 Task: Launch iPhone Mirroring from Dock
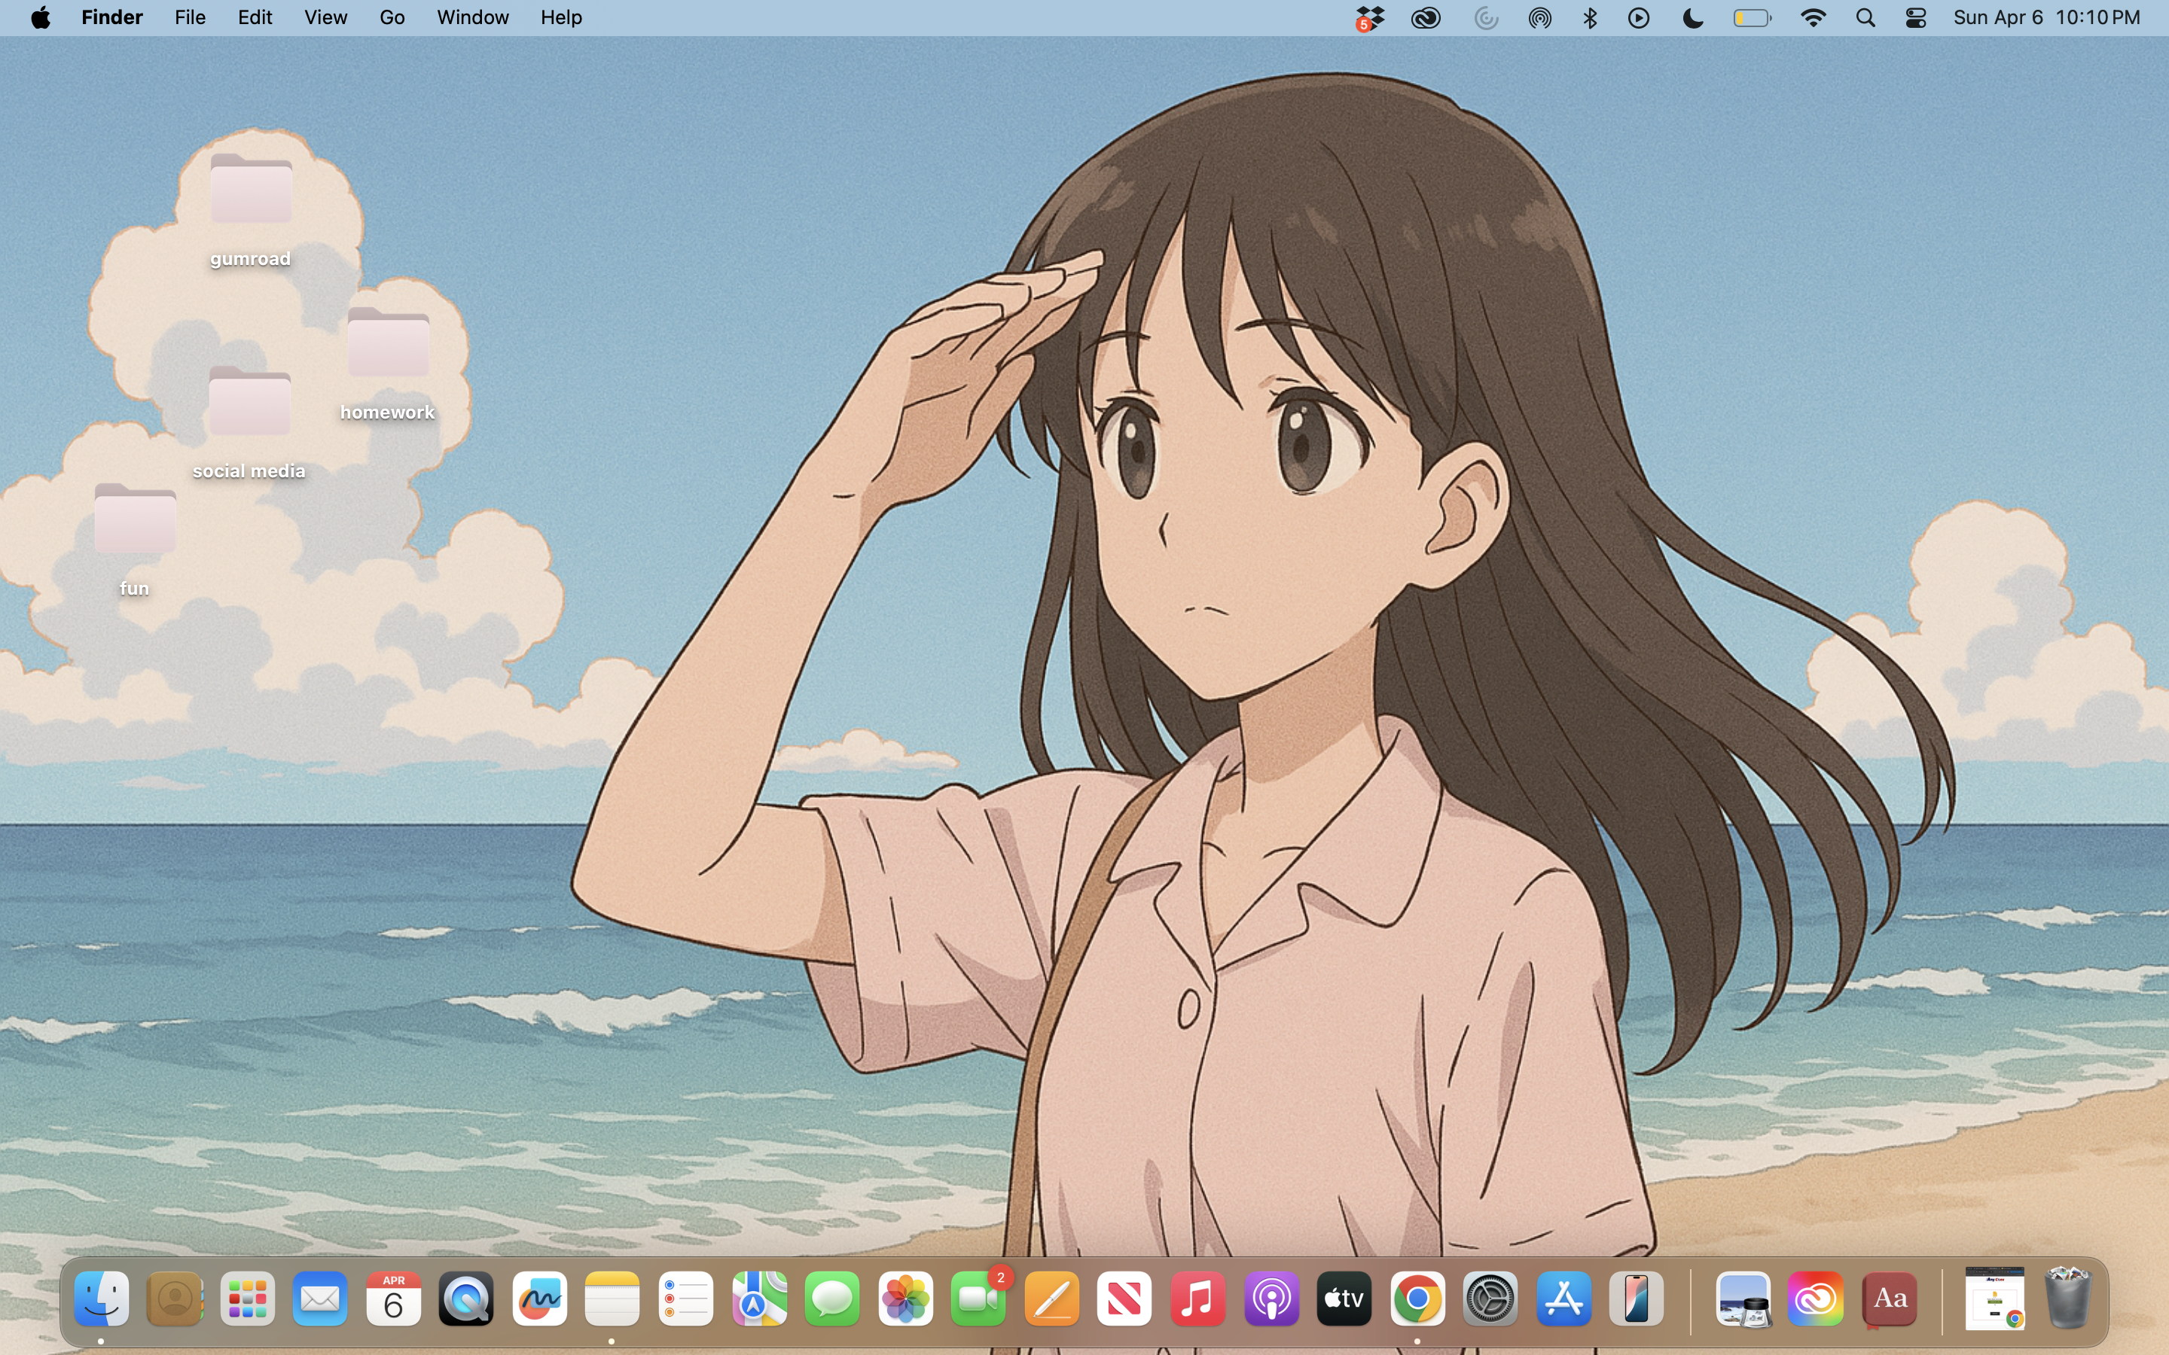[1637, 1299]
